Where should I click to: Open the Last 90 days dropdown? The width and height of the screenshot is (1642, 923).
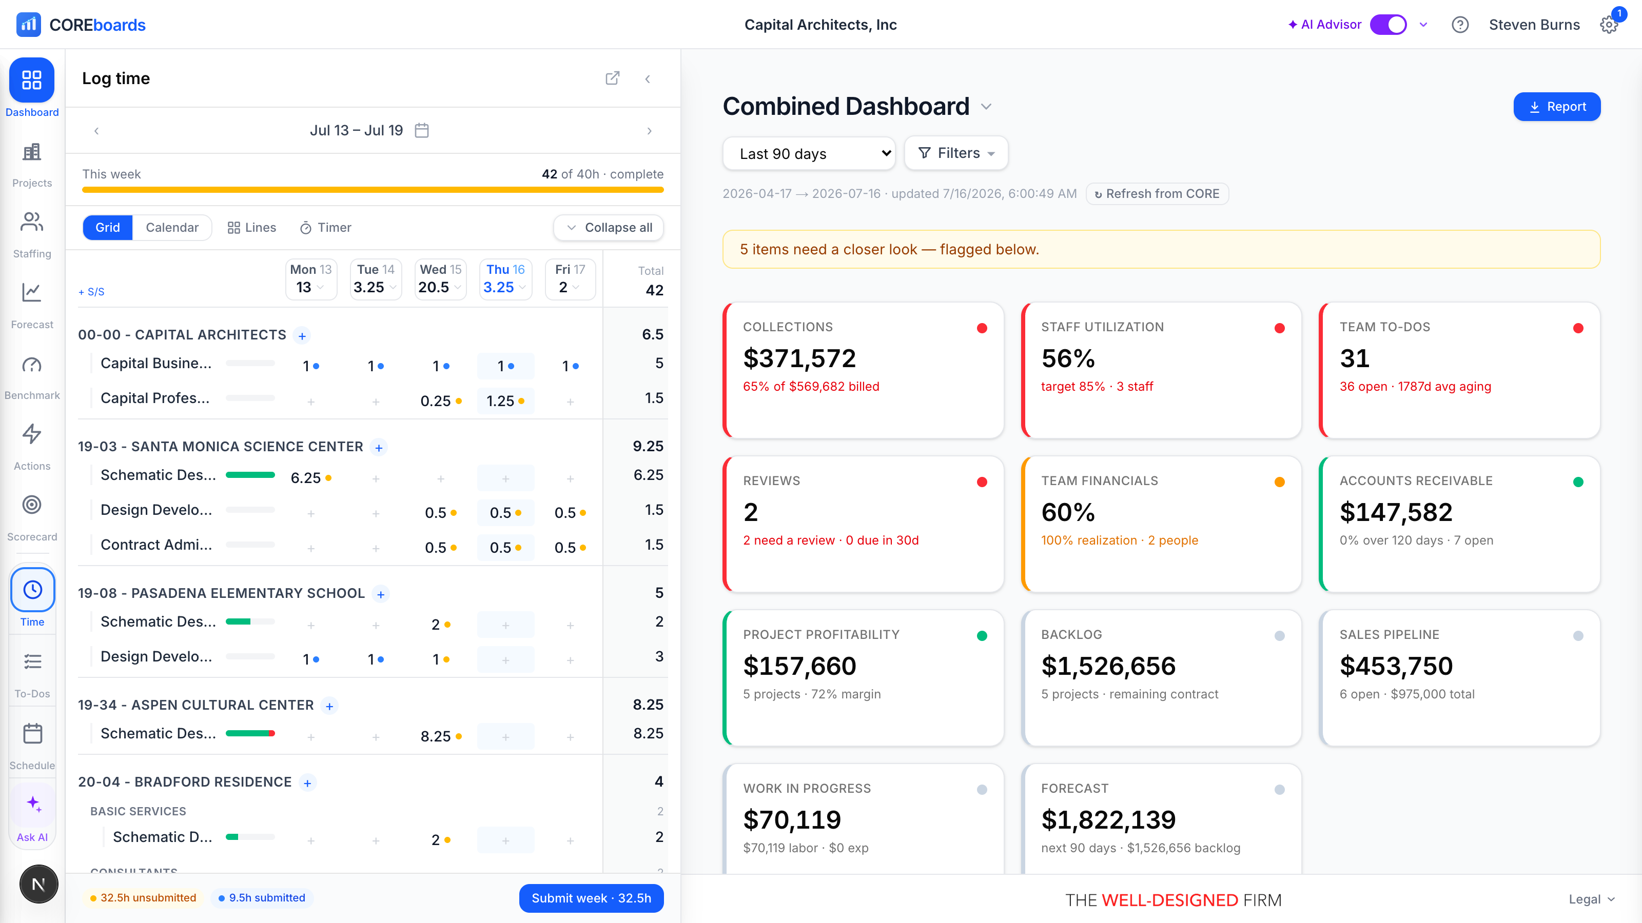pos(809,153)
